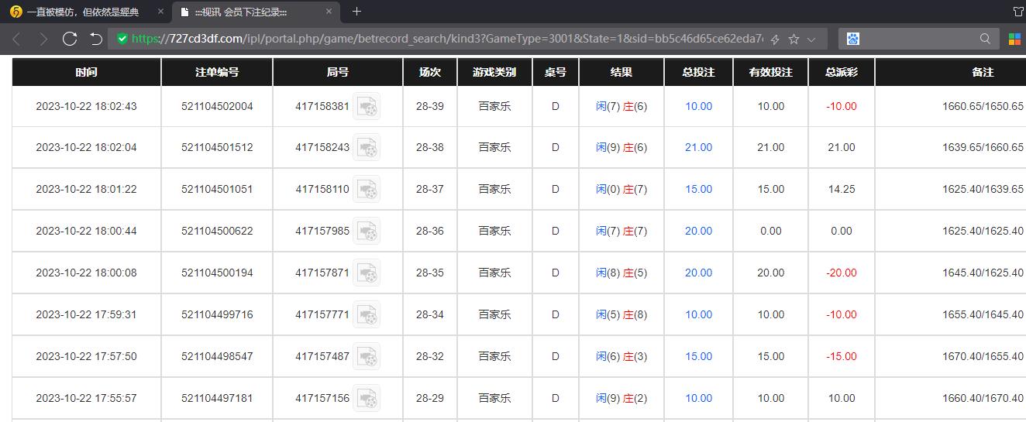Open the colorful apps grid icon
The image size is (1026, 422).
(1014, 39)
